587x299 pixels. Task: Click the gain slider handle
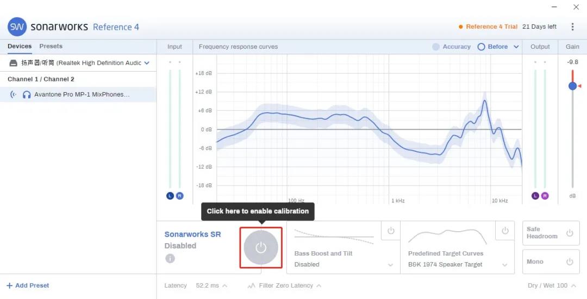pos(572,86)
